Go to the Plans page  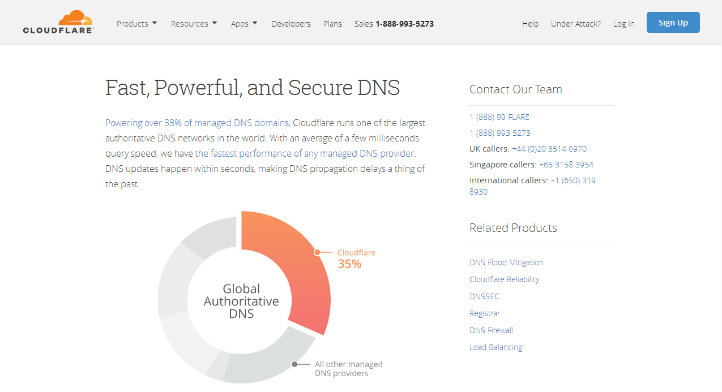[332, 24]
